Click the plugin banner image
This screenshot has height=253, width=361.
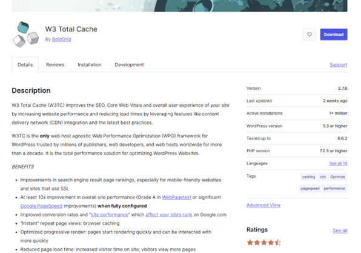coord(179,6)
